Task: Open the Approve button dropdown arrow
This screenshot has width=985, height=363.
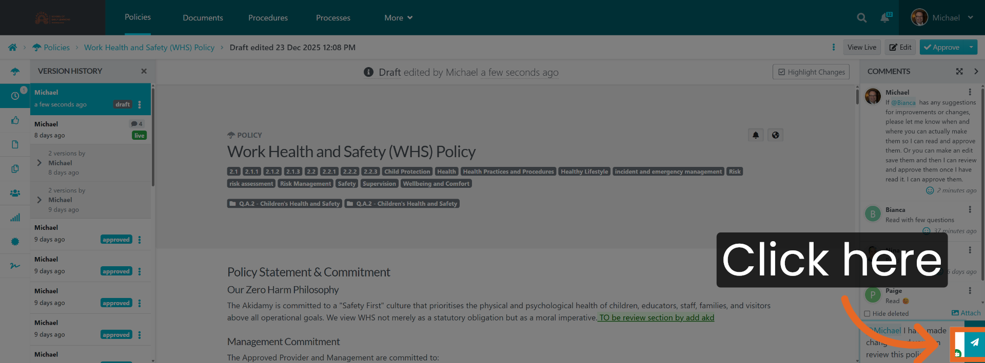Action: [971, 47]
